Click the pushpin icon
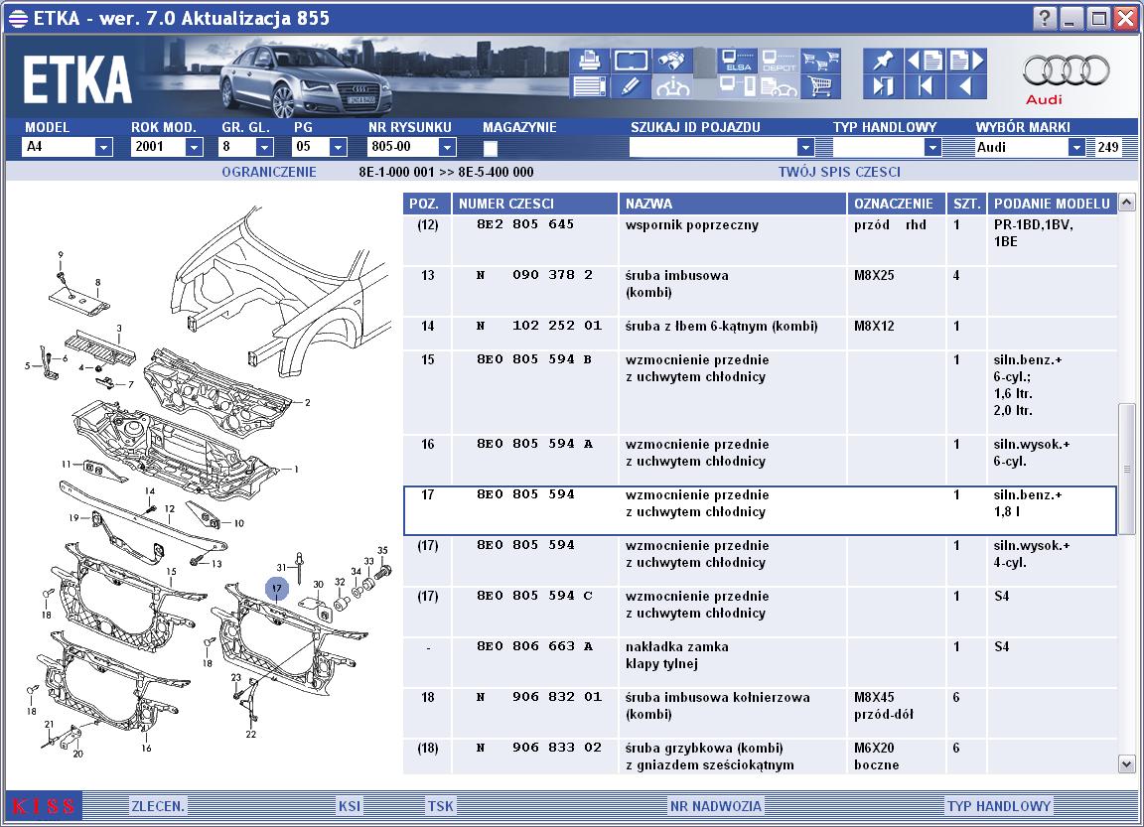The width and height of the screenshot is (1144, 827). (x=883, y=60)
